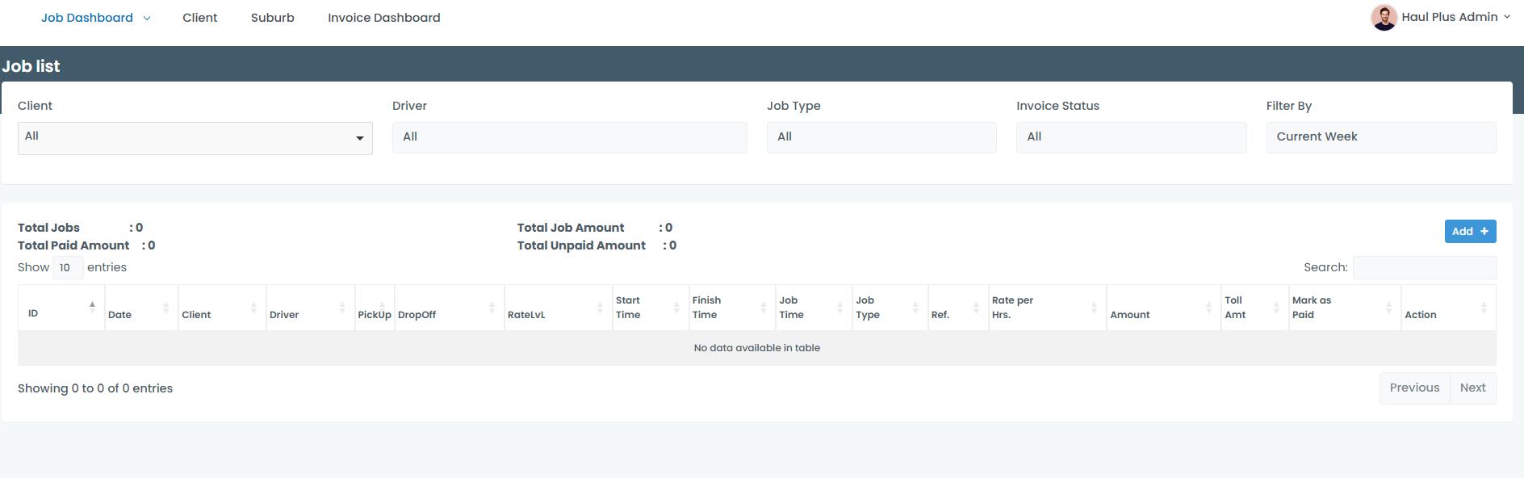Sort table by Action column
1524x478 pixels.
1448,308
